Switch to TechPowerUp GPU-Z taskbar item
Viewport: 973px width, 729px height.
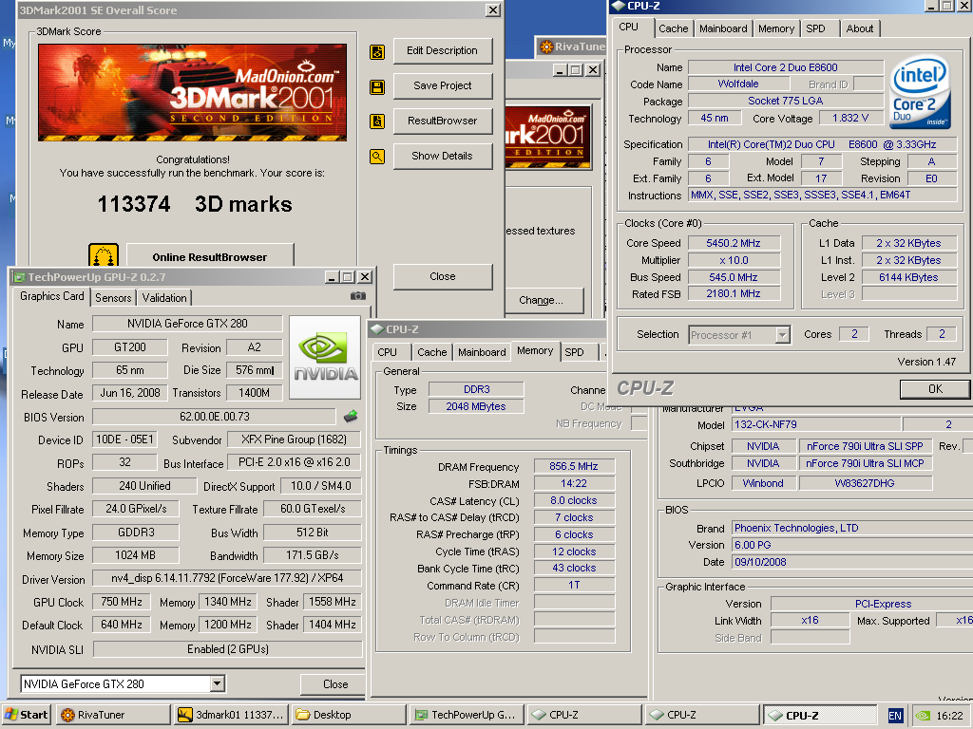pyautogui.click(x=467, y=715)
